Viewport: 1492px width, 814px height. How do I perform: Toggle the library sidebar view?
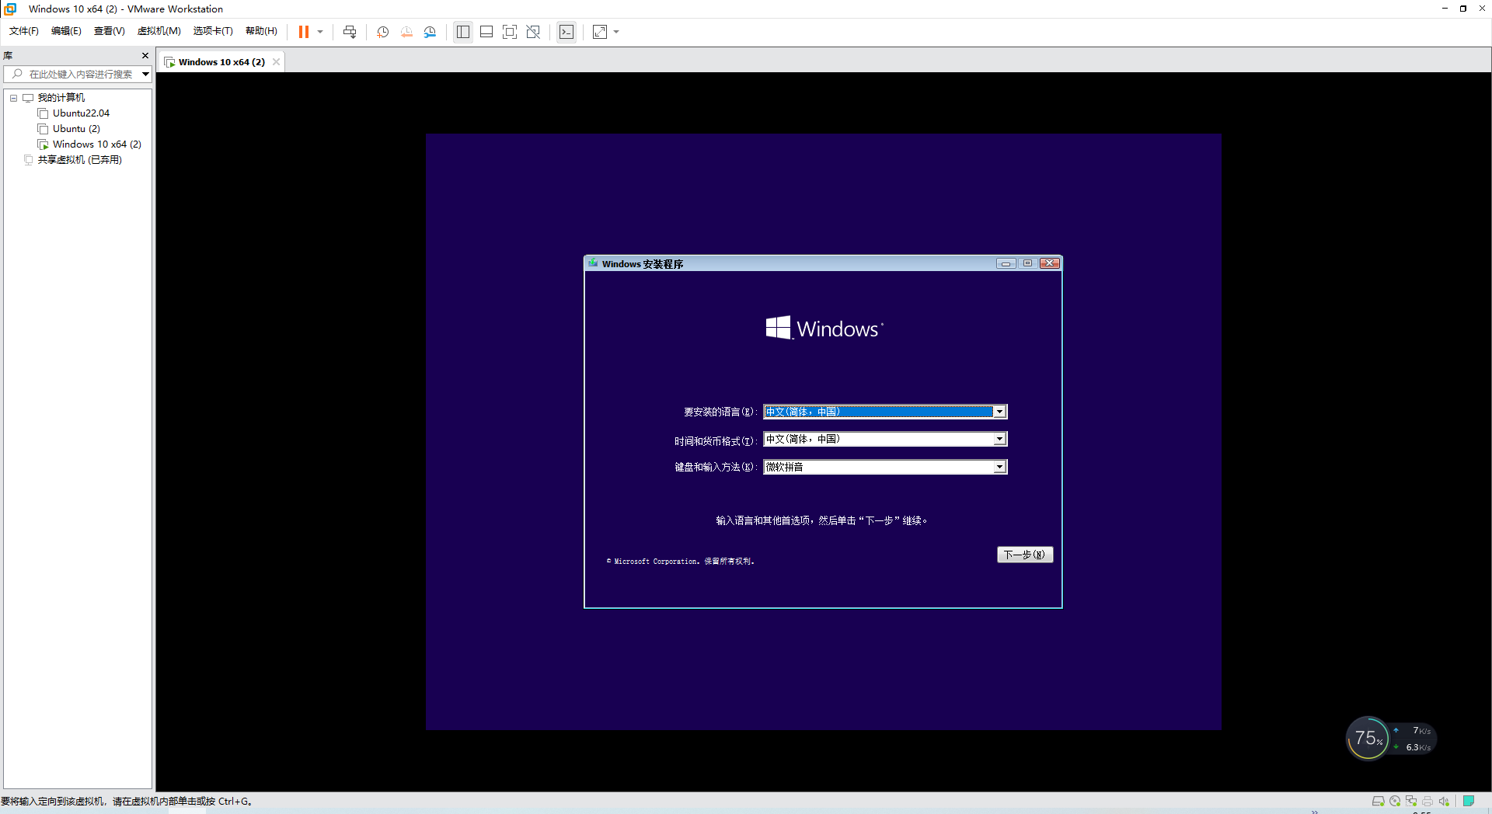click(463, 32)
